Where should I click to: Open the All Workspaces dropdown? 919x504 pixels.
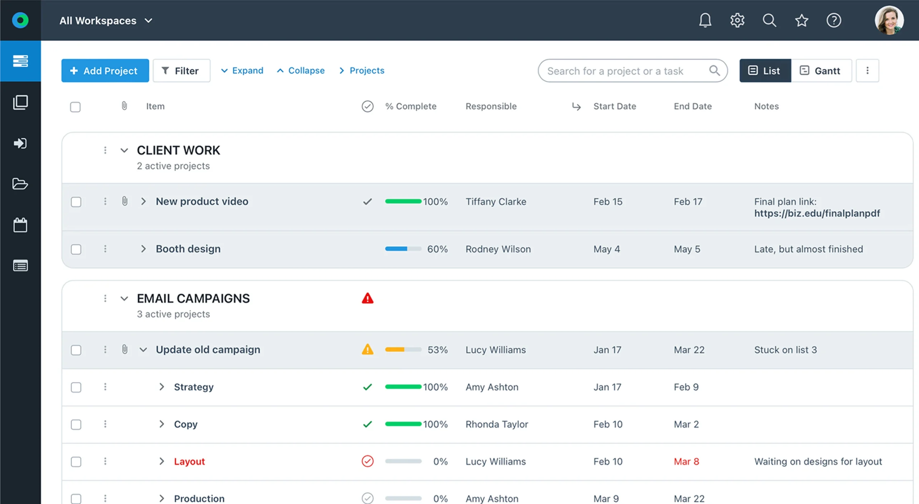point(106,21)
